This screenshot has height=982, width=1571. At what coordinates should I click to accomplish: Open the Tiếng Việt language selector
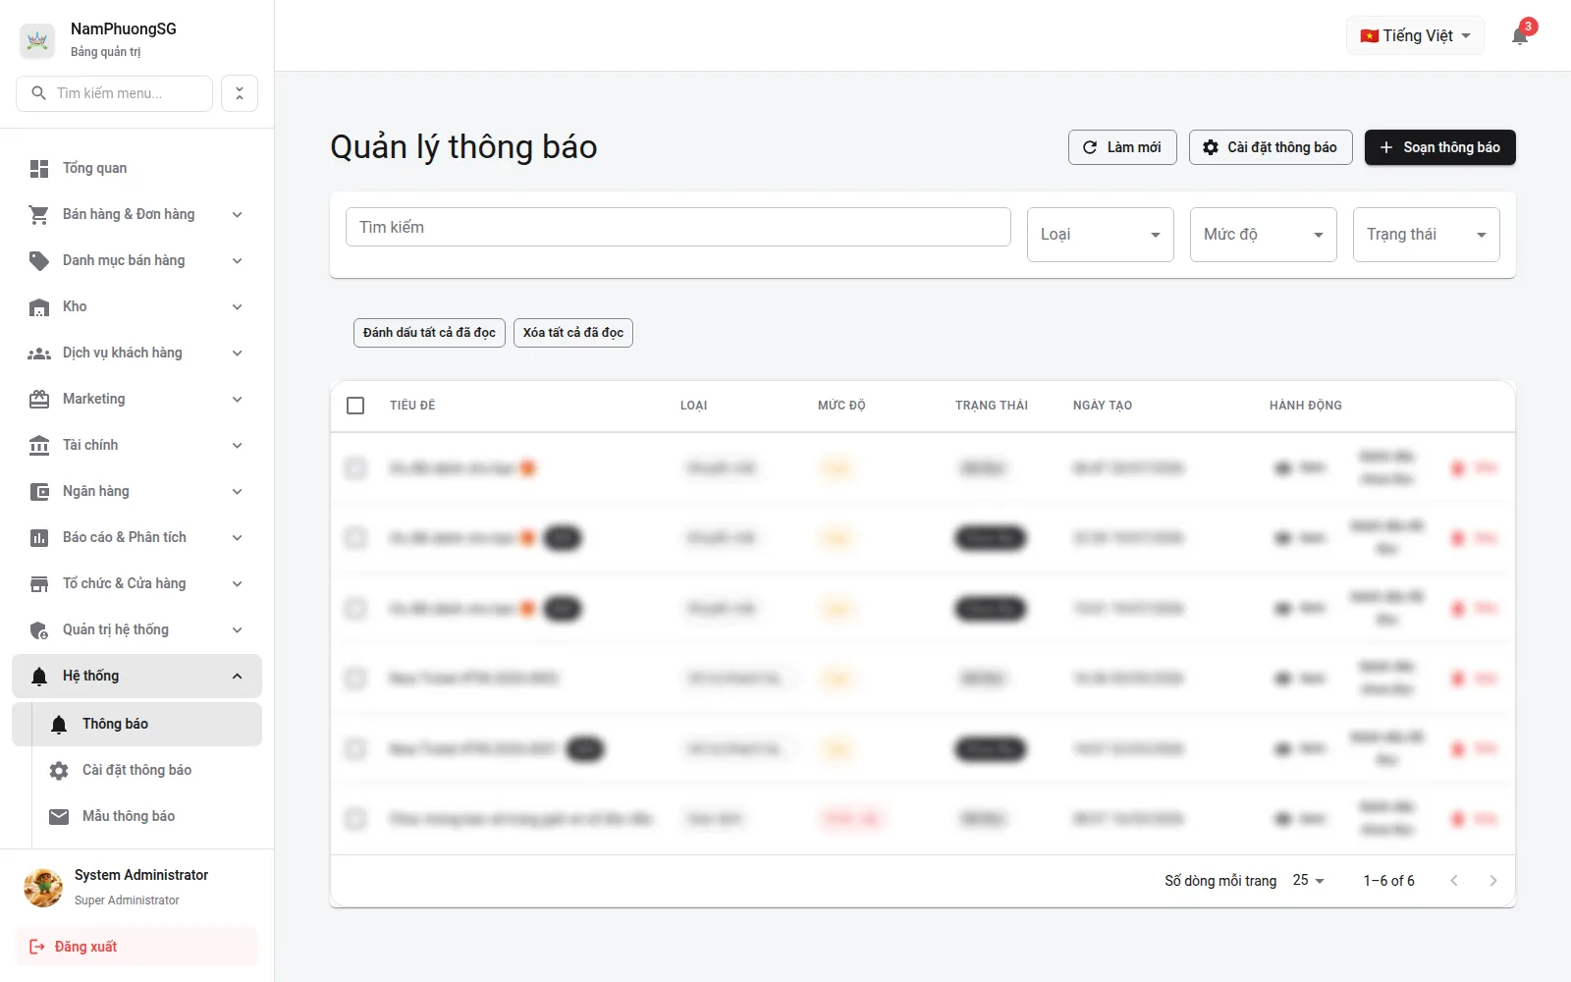pyautogui.click(x=1415, y=36)
